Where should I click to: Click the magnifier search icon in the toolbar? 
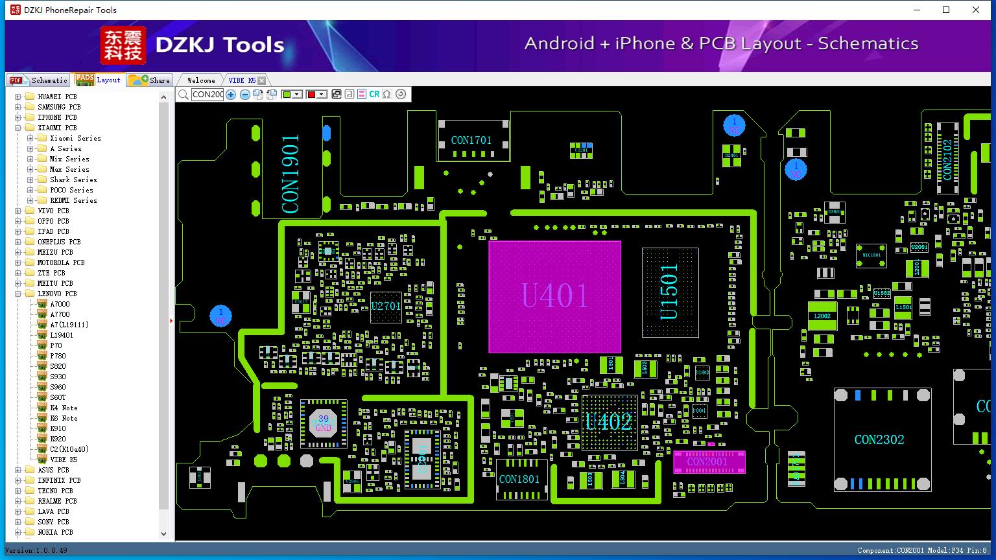pyautogui.click(x=184, y=95)
